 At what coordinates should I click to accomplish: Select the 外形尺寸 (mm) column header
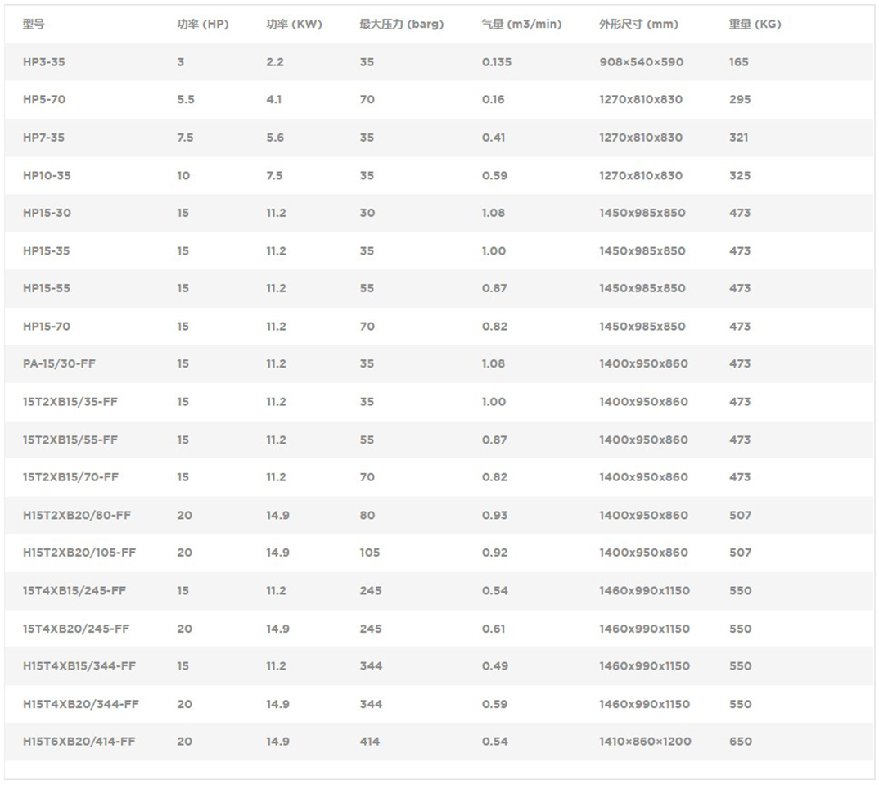638,25
